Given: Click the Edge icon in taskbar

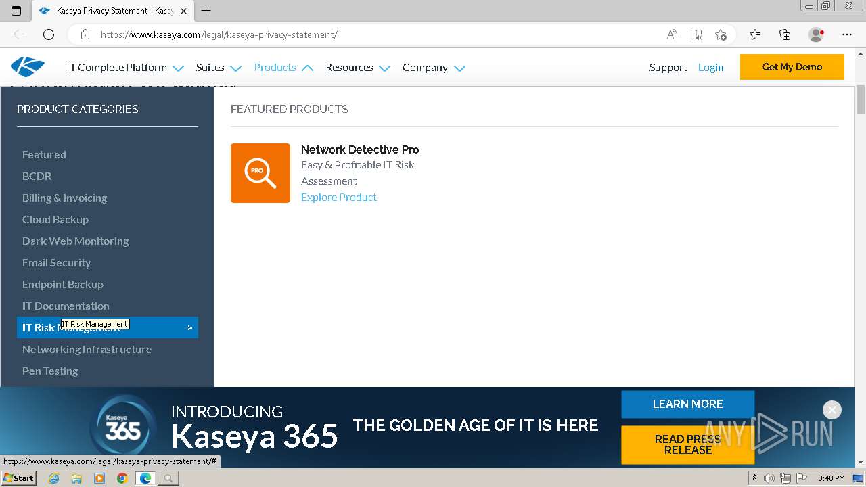Looking at the screenshot, I should [x=145, y=478].
